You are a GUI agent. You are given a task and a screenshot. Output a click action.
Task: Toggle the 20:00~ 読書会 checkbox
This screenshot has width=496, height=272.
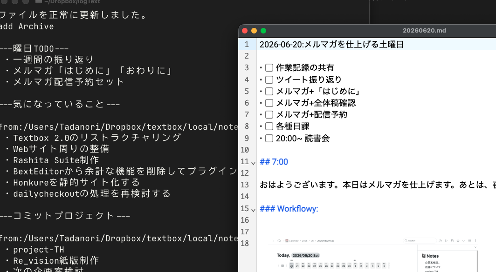269,138
